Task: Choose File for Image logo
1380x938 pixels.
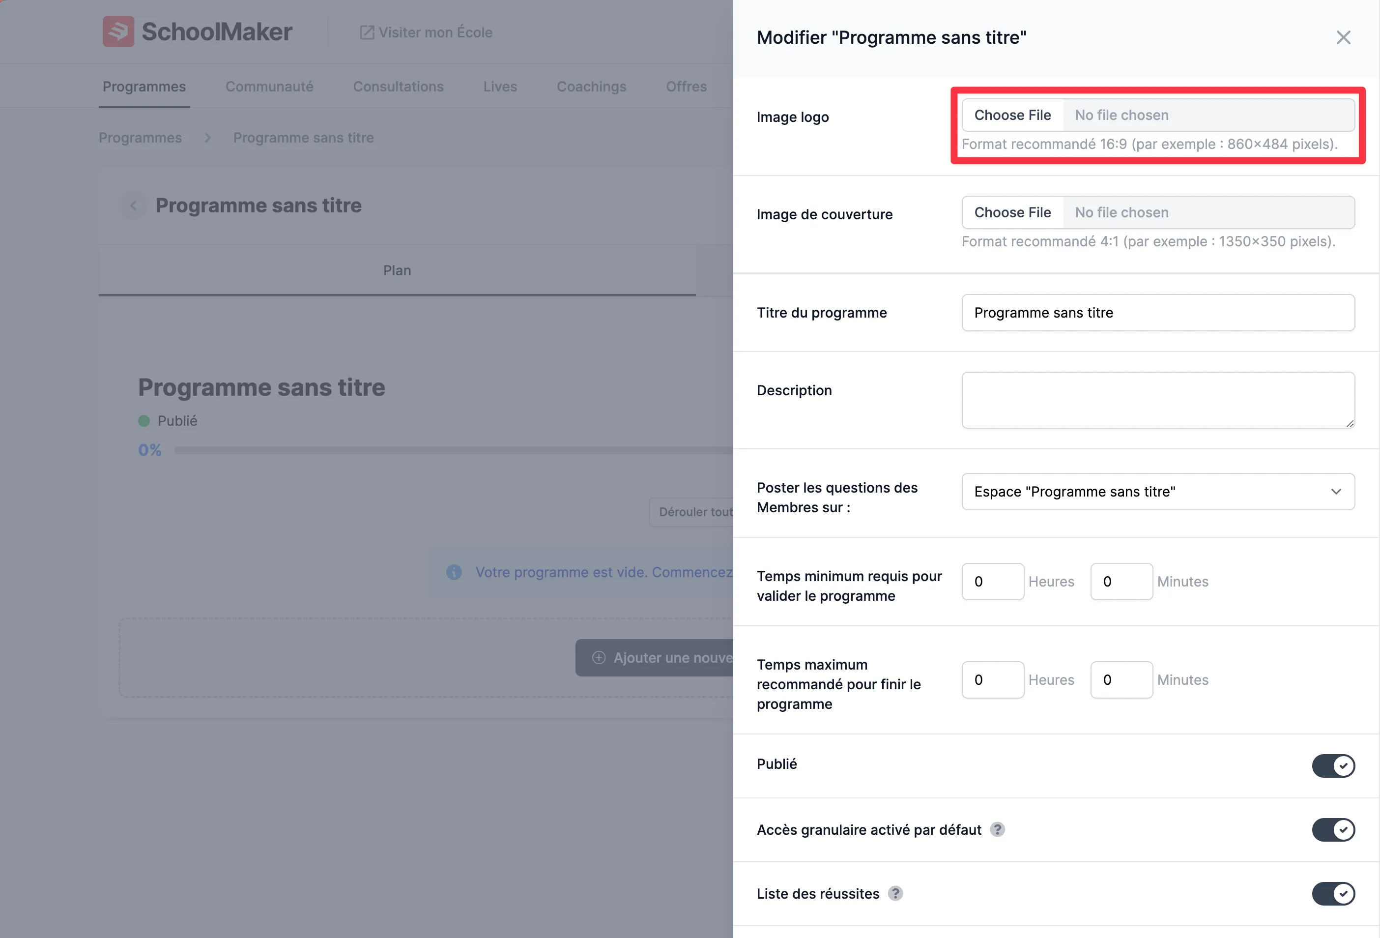Action: click(x=1012, y=115)
